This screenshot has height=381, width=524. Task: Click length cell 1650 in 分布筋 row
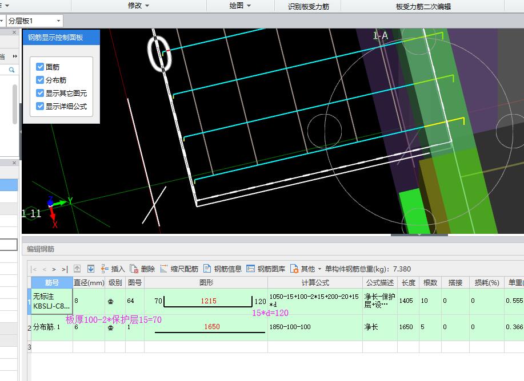[408, 327]
